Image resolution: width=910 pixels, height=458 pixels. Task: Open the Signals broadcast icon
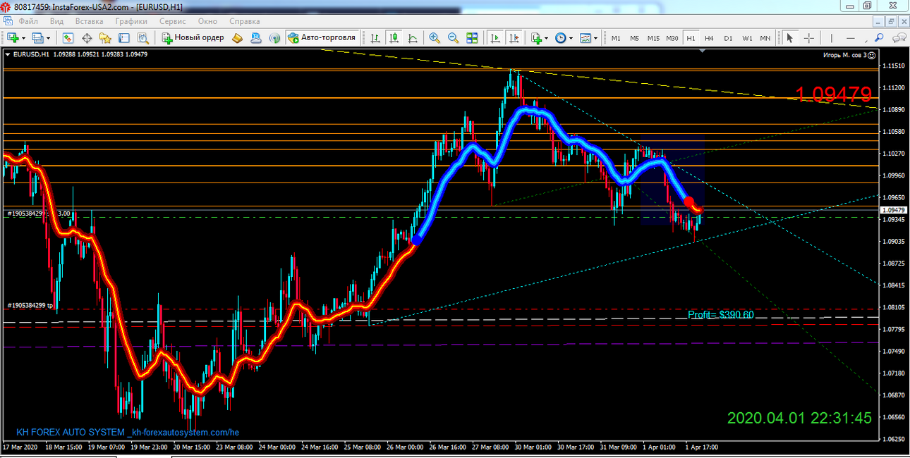click(274, 37)
